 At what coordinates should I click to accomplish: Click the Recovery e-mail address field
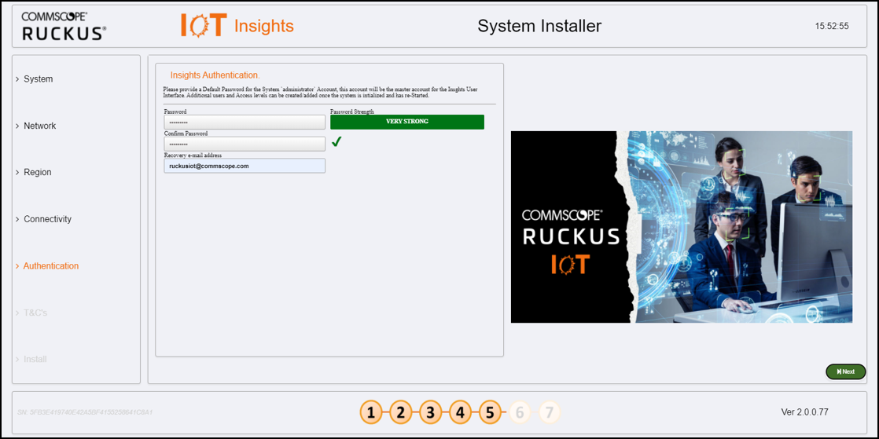click(245, 166)
